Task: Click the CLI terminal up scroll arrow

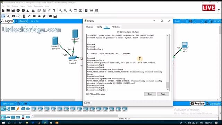Action: pos(168,36)
